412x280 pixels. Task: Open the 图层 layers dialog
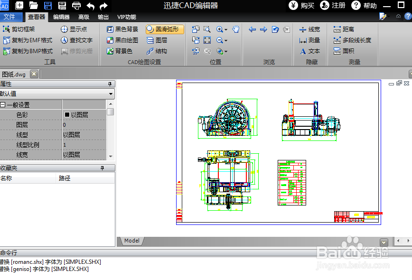pyautogui.click(x=157, y=40)
